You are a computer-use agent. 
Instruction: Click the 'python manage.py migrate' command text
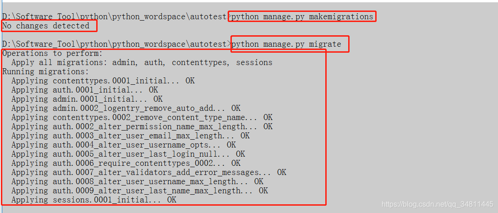286,44
